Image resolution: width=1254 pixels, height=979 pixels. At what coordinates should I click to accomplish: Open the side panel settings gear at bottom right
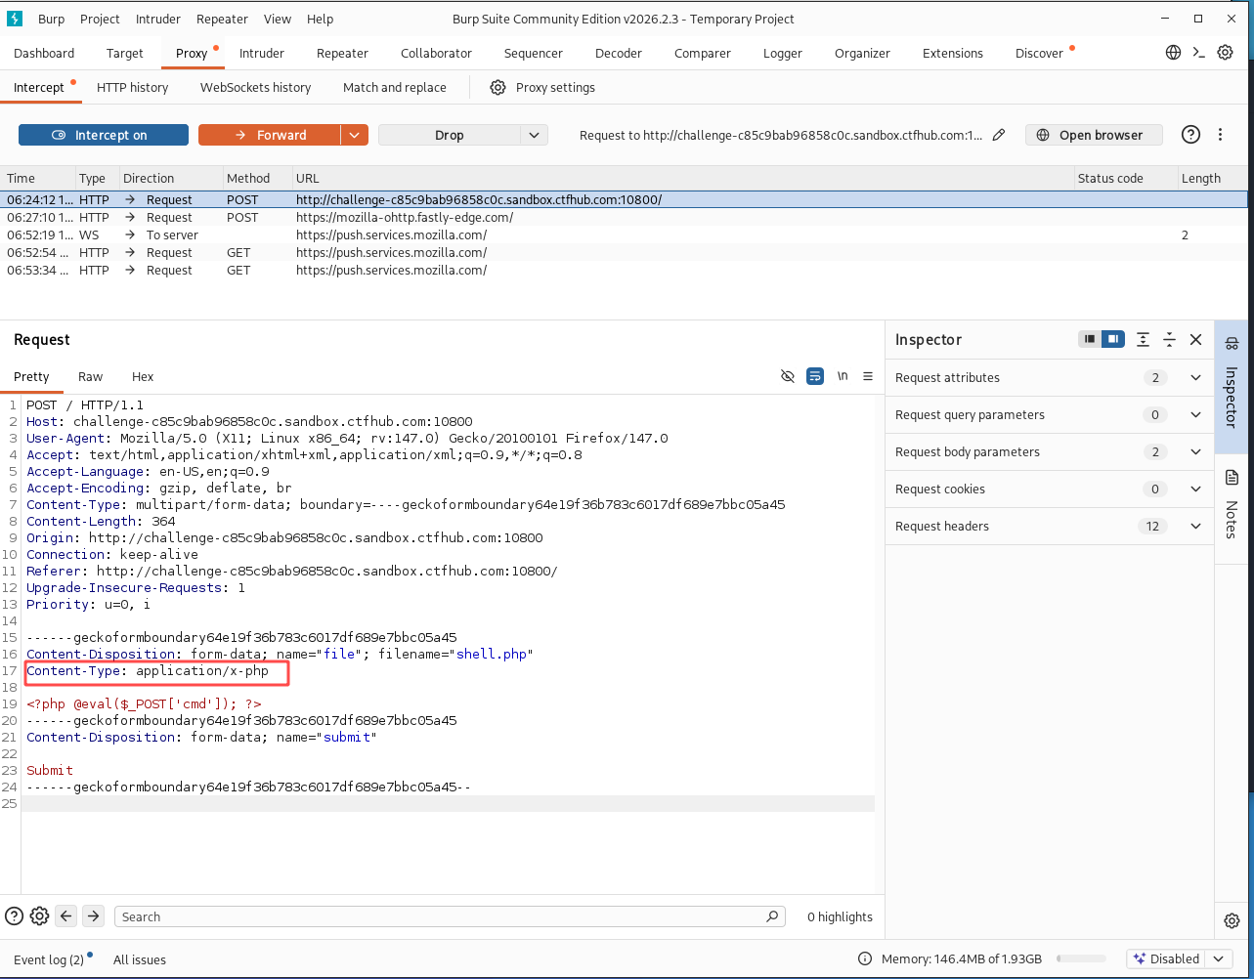[x=1232, y=920]
